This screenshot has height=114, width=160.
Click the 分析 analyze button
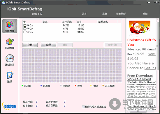tap(30, 45)
